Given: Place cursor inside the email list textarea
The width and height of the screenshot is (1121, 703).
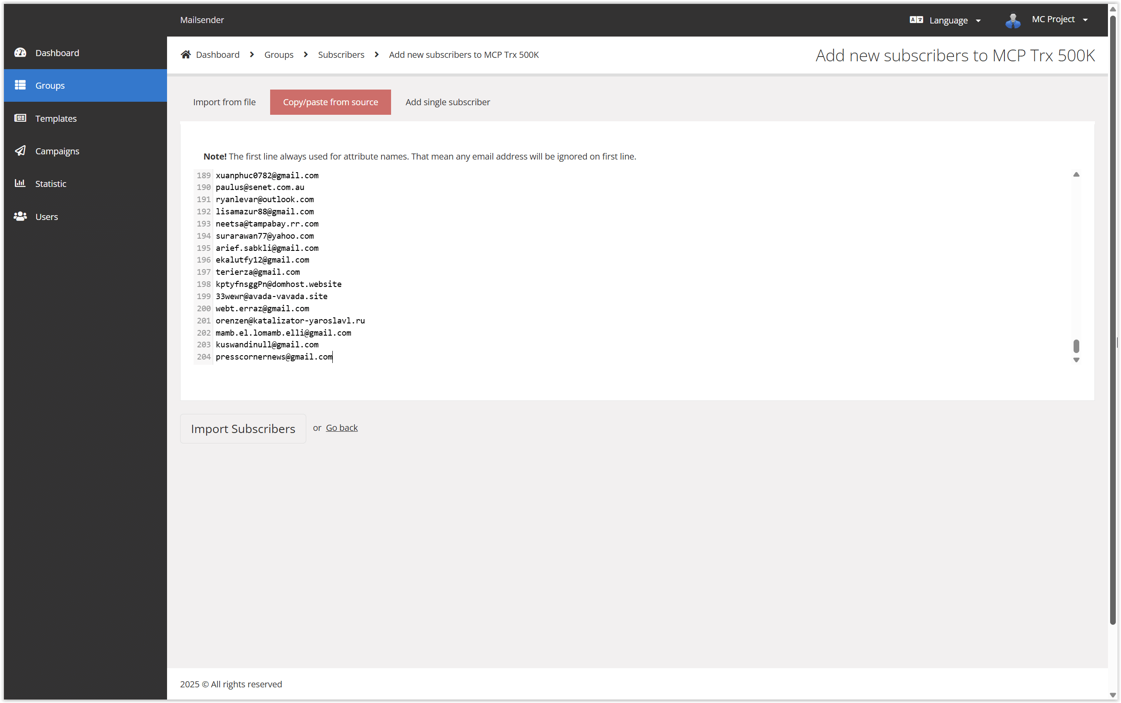Looking at the screenshot, I should pos(558,265).
